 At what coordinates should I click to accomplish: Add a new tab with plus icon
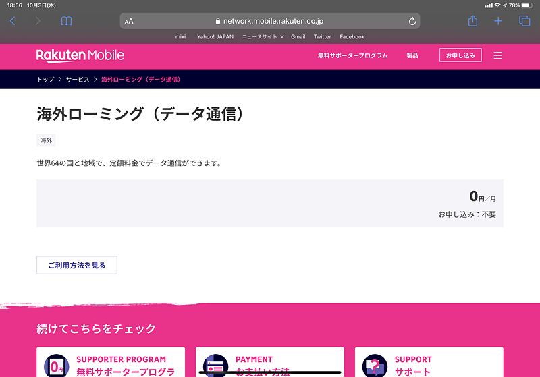tap(498, 21)
